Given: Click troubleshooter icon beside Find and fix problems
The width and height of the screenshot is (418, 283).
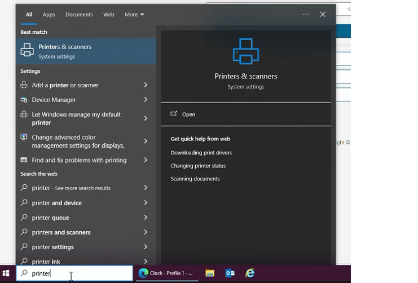Looking at the screenshot, I should point(24,160).
